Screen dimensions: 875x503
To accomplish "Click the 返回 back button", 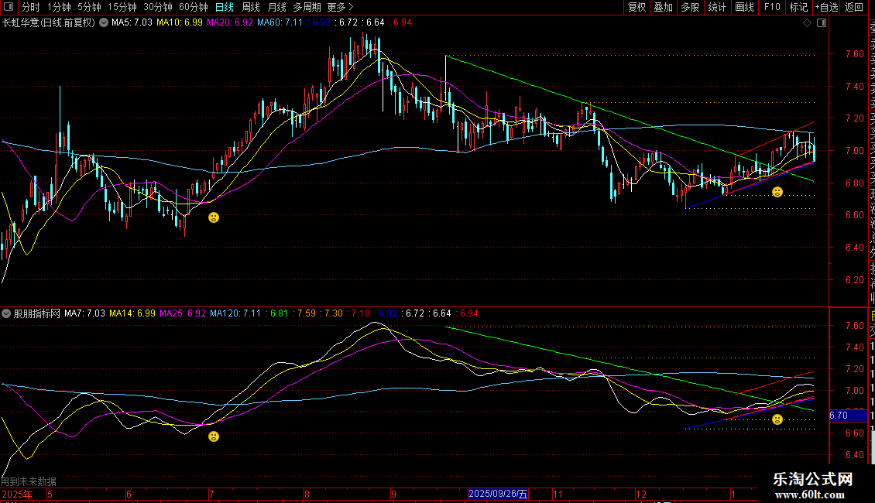I will (x=854, y=7).
